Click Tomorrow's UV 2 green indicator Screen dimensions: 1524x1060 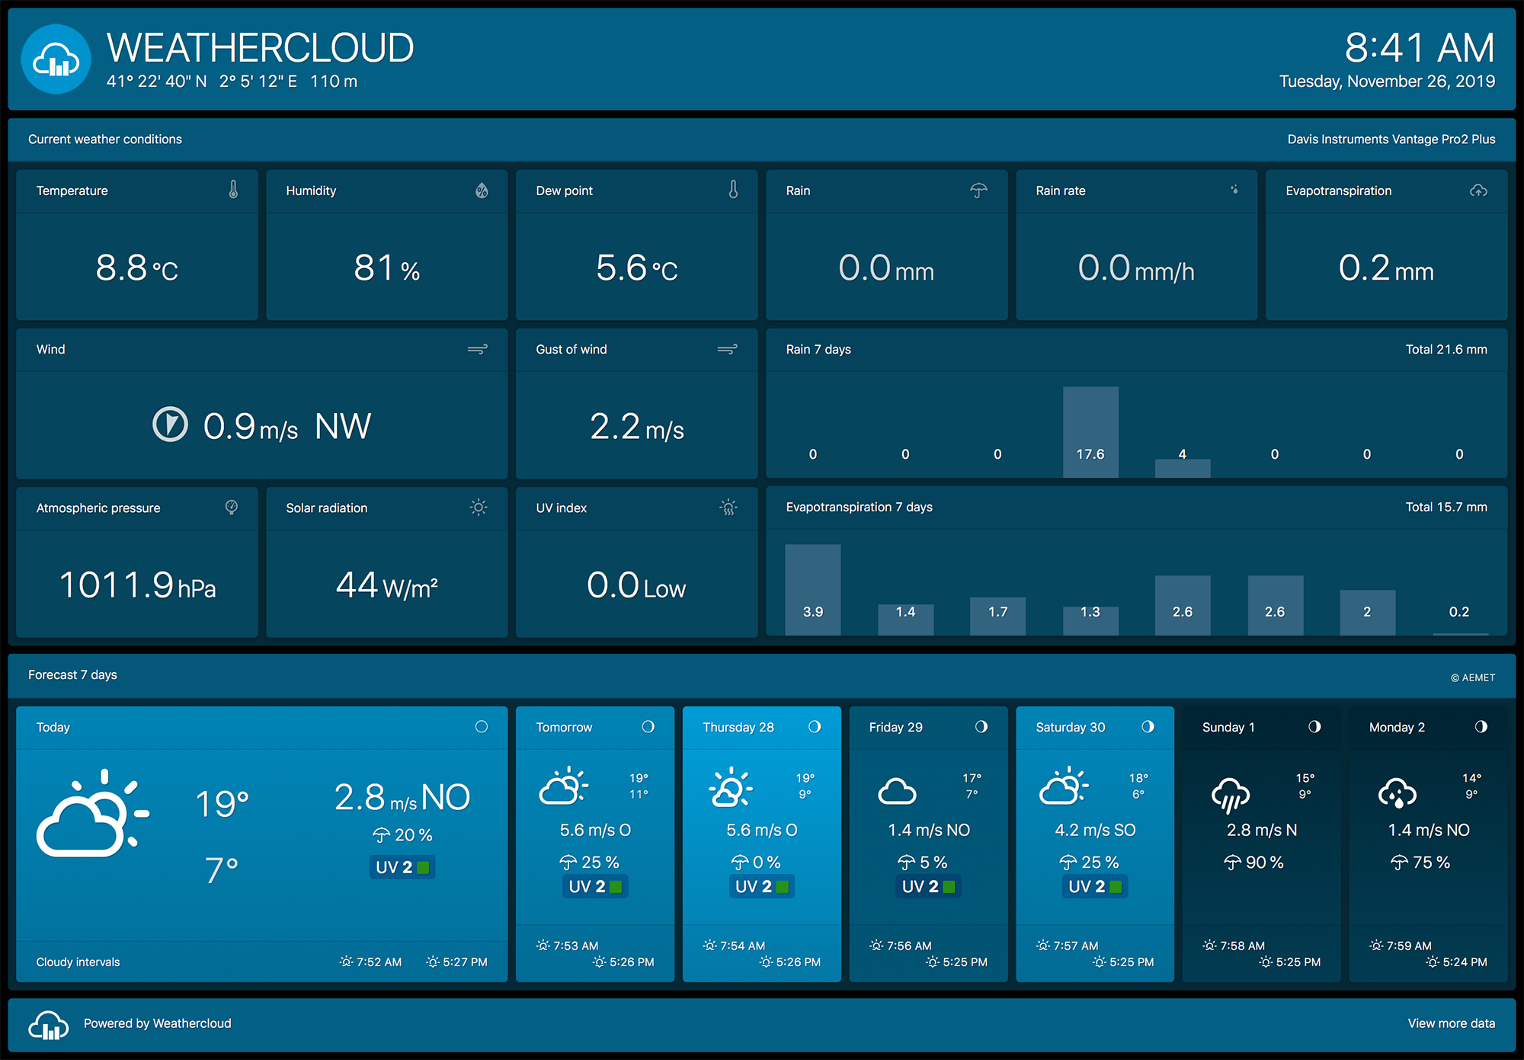(x=616, y=886)
